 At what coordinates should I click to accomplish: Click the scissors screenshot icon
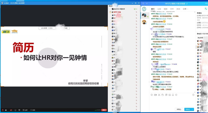159,95
